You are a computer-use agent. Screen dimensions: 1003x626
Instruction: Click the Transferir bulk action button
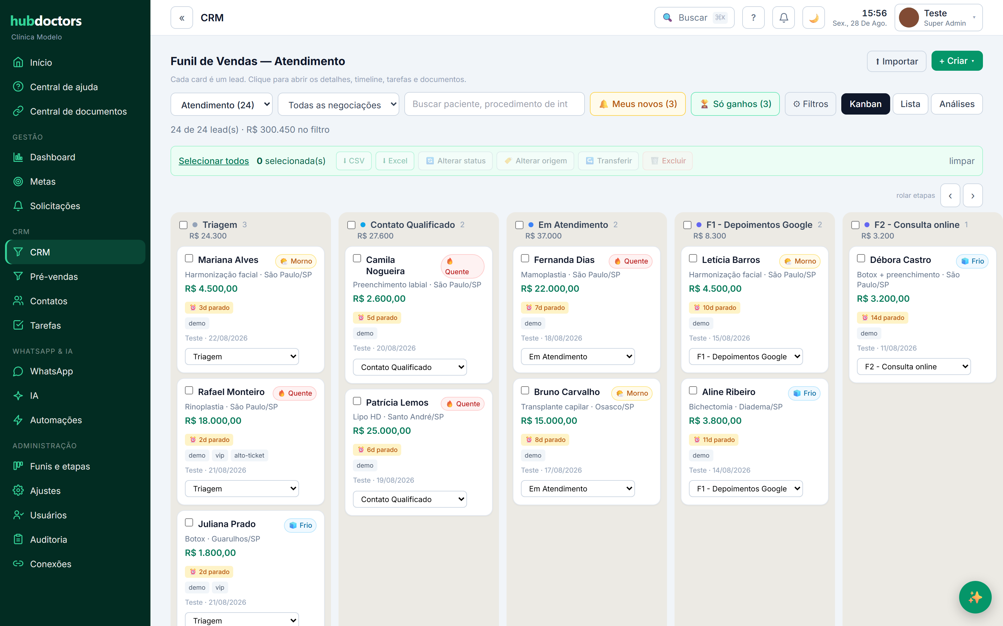[608, 161]
